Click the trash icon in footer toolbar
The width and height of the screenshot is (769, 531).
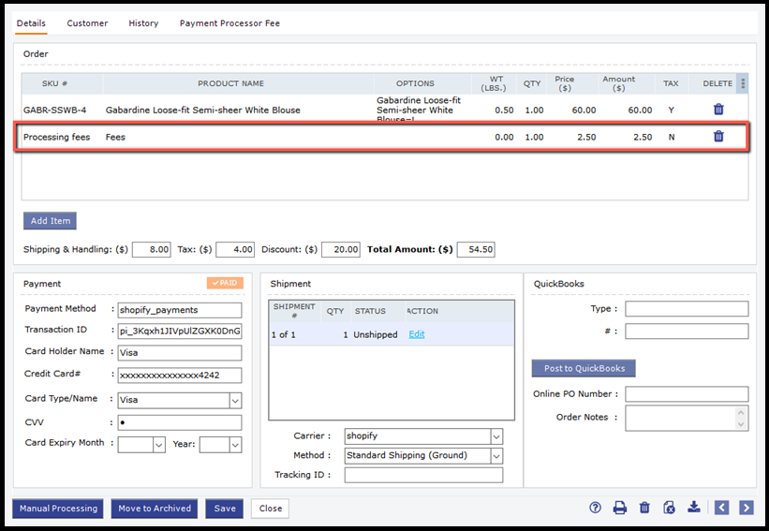644,508
